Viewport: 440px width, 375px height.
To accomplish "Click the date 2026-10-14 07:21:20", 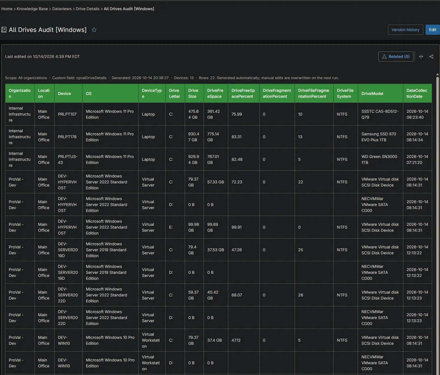I will point(417,159).
